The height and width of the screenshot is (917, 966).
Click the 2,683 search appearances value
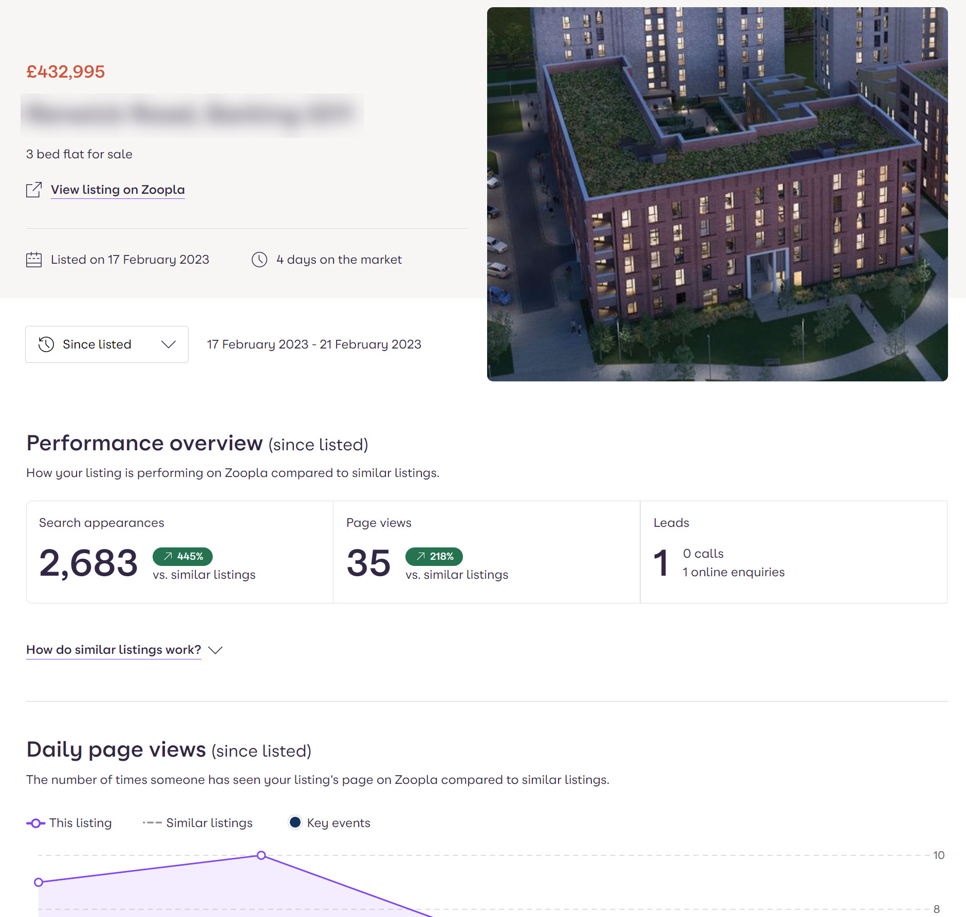88,563
